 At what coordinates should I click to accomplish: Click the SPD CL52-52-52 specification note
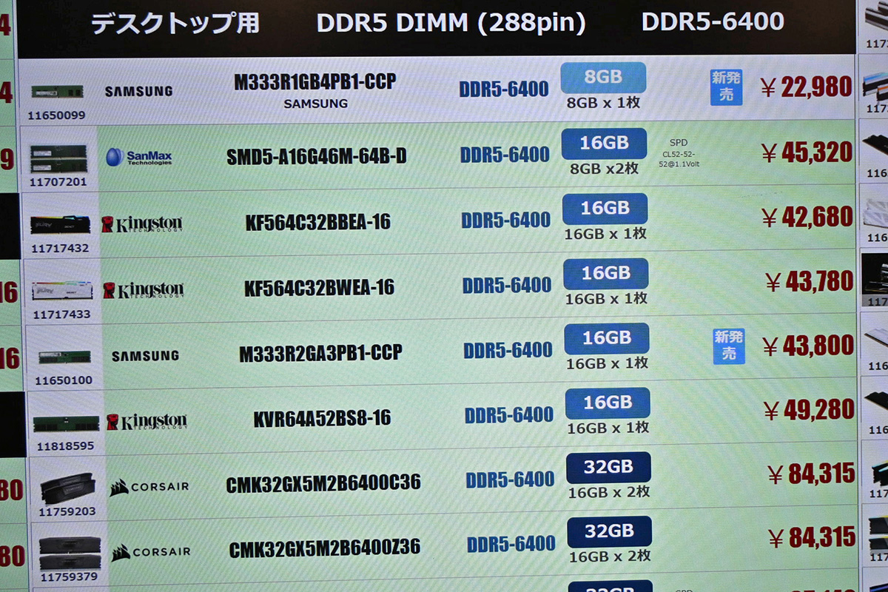click(679, 155)
